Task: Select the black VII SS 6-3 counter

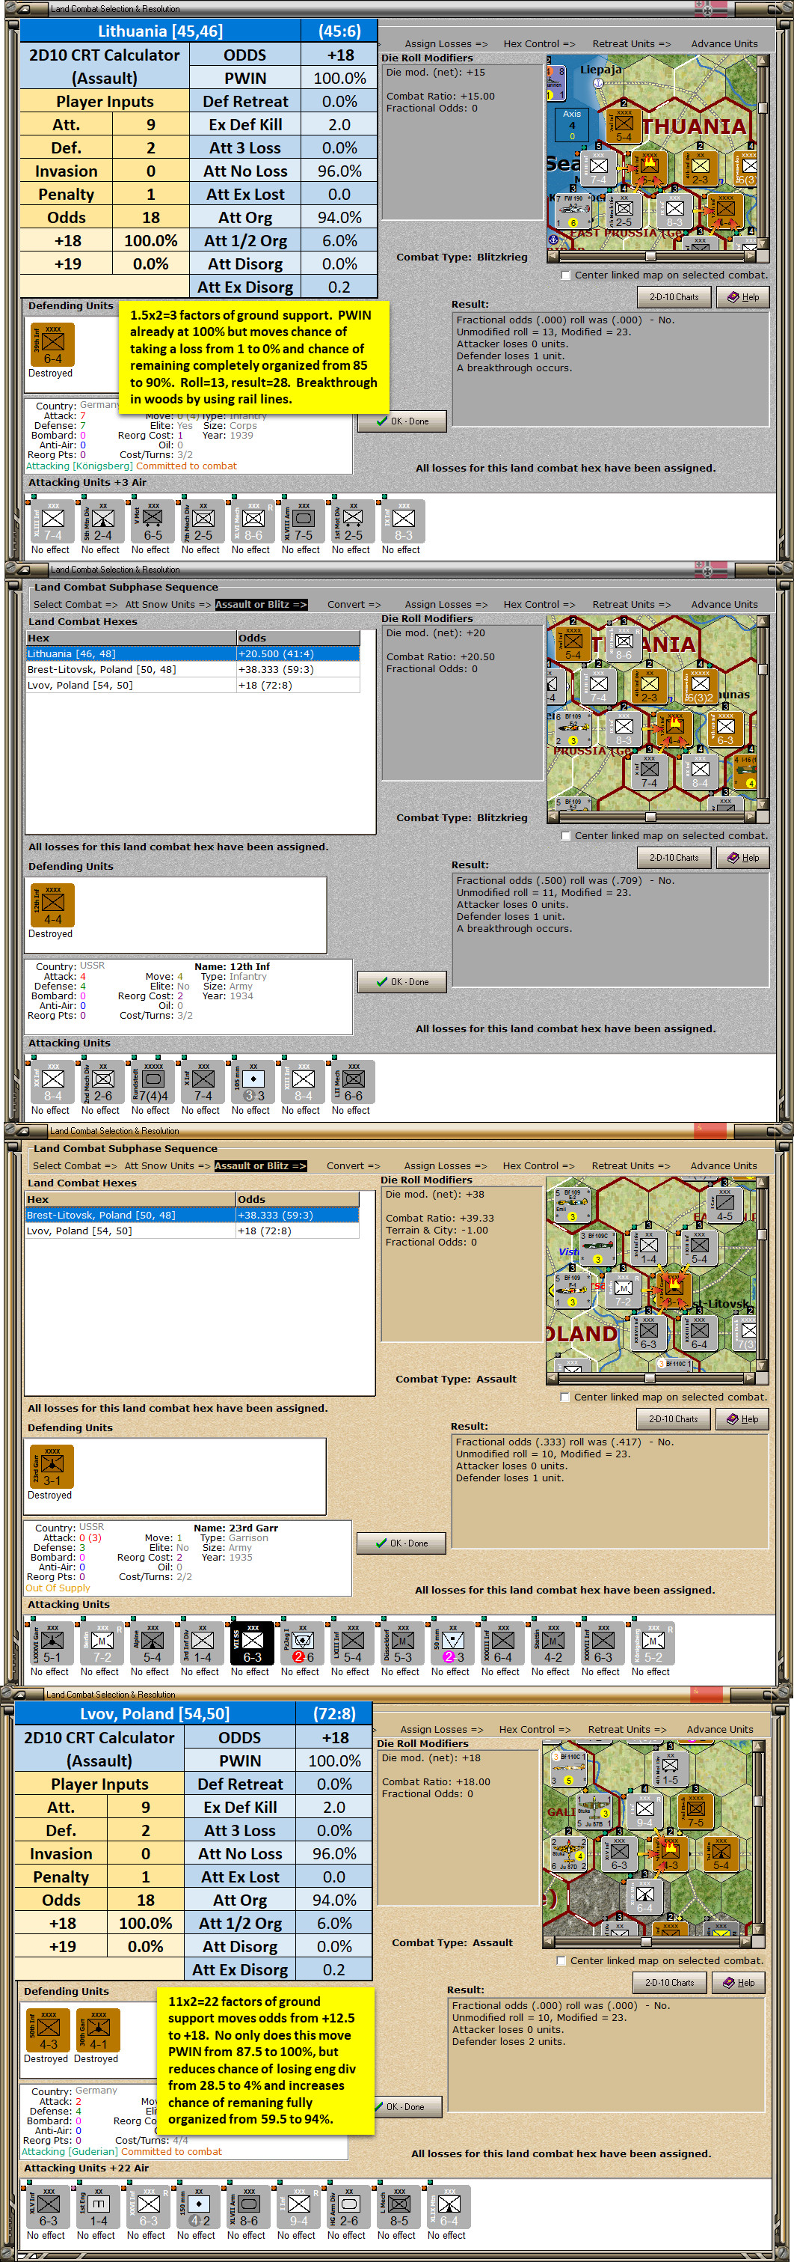Action: click(252, 1643)
